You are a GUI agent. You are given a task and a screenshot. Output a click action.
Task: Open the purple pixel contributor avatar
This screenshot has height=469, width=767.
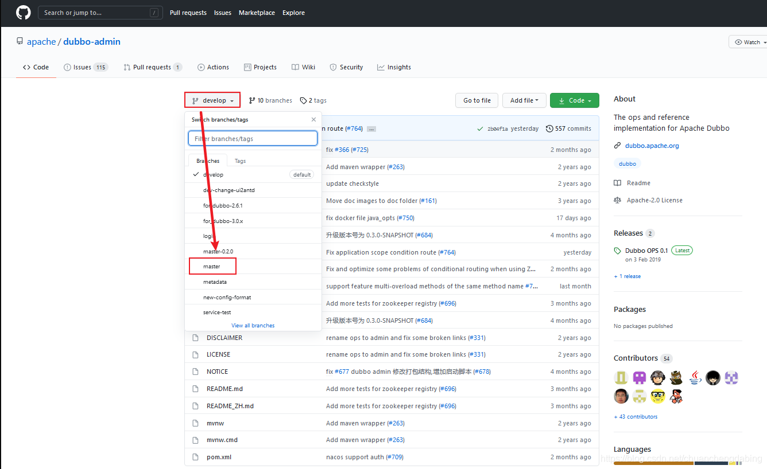[639, 377]
